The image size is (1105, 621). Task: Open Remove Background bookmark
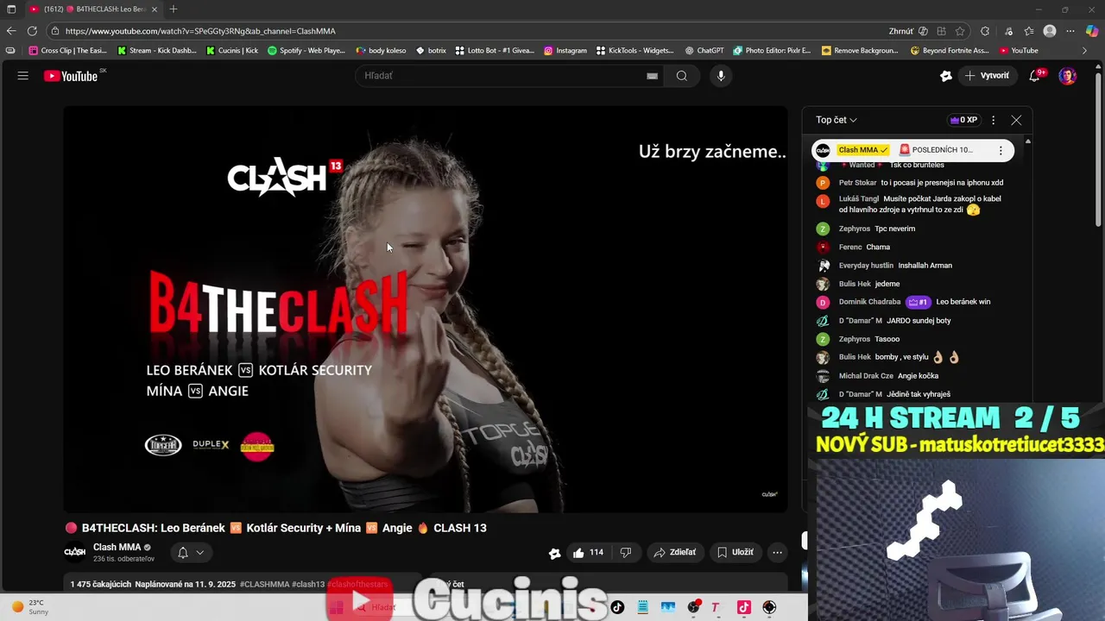pos(860,51)
